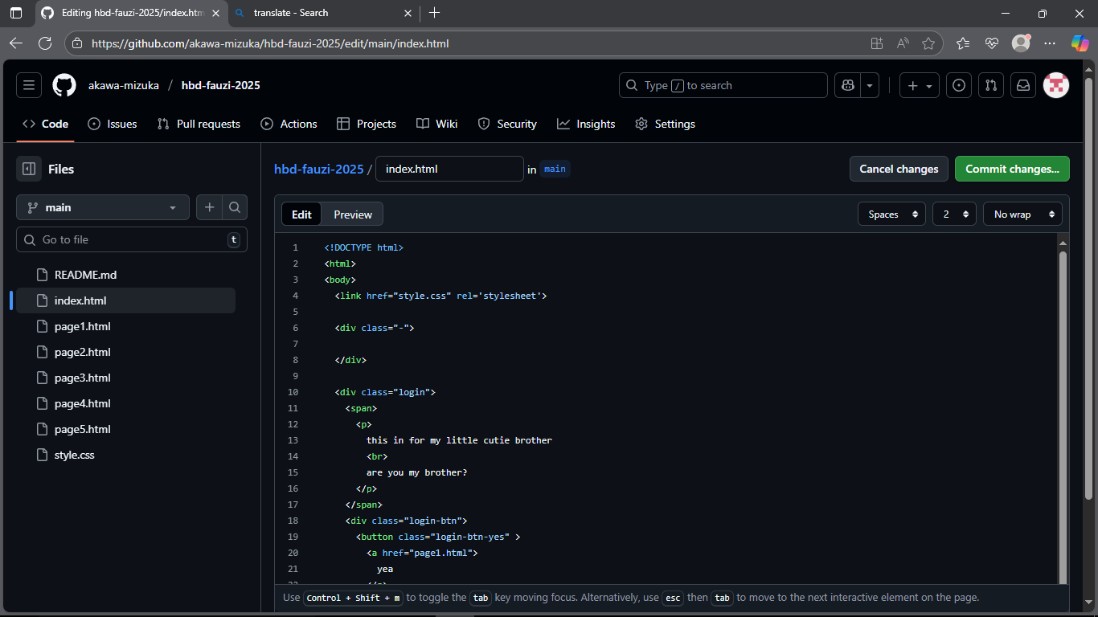Expand the main branch dropdown
This screenshot has width=1098, height=617.
[x=103, y=207]
